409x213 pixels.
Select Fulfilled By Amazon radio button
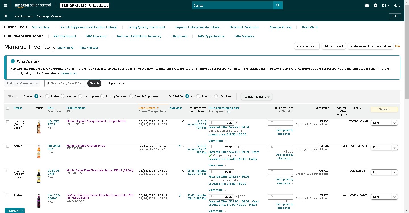[x=198, y=96]
